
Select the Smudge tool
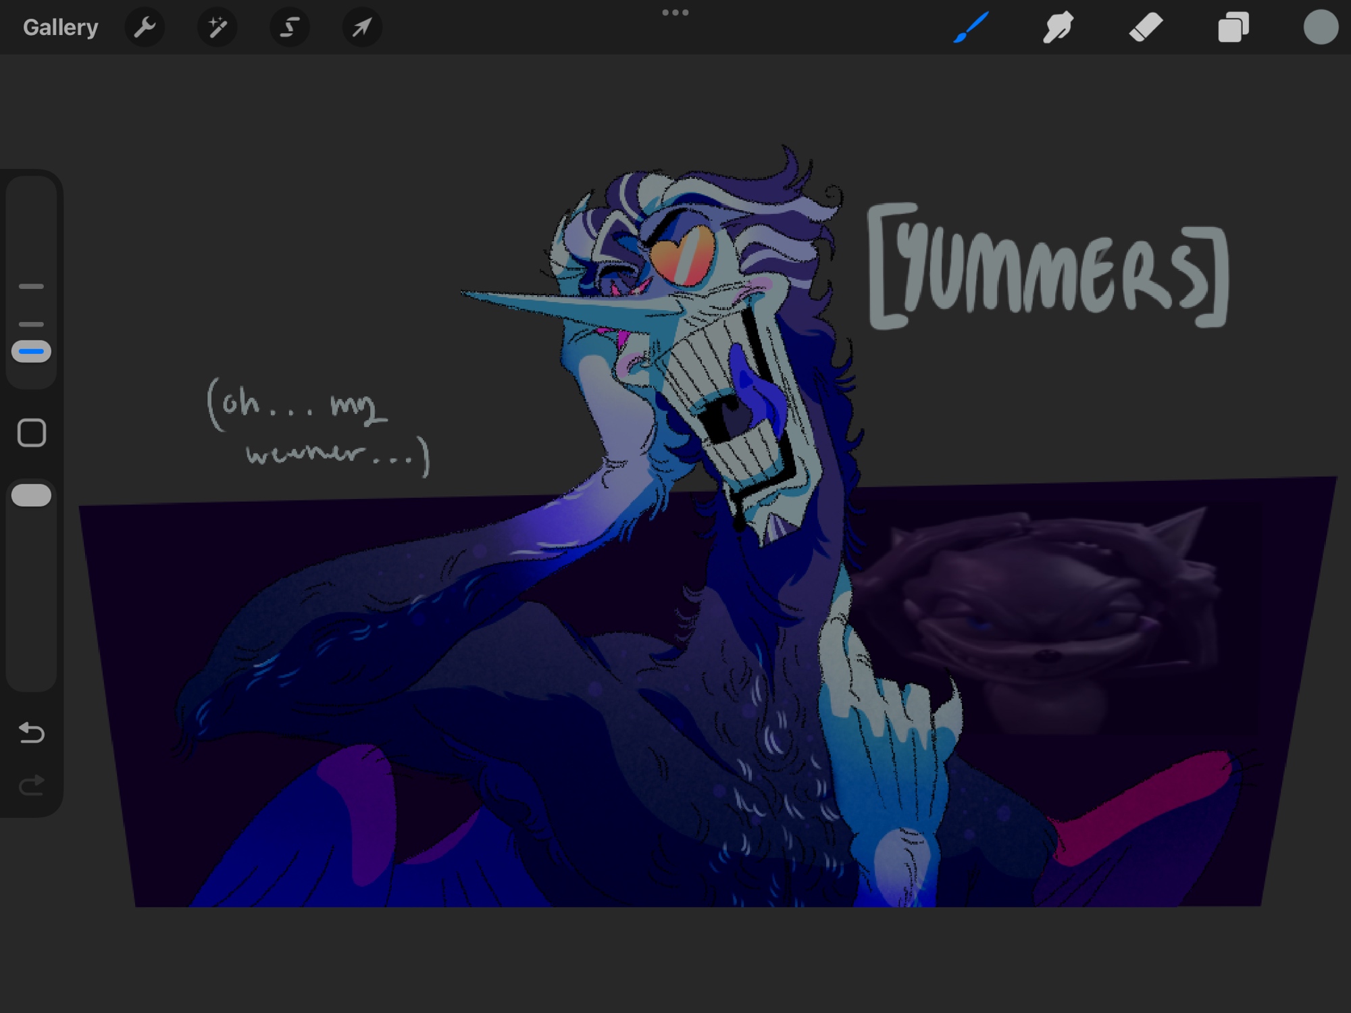1058,28
